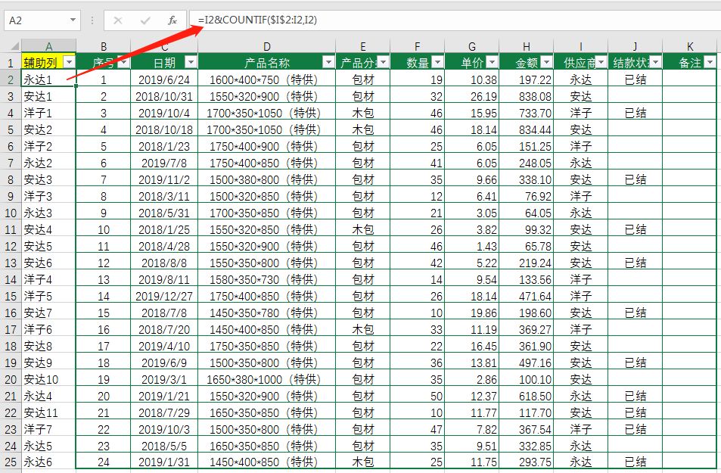Expand the 产品名称 filter dropdown
Screen dimensions: 721x473
328,62
